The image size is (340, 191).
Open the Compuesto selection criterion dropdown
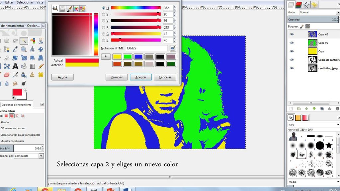[29, 156]
